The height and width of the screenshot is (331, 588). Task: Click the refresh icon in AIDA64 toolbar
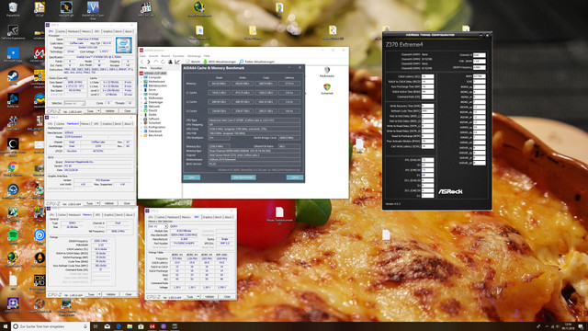tap(163, 62)
